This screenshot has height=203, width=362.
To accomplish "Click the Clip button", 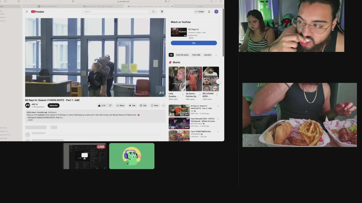I will pyautogui.click(x=143, y=105).
